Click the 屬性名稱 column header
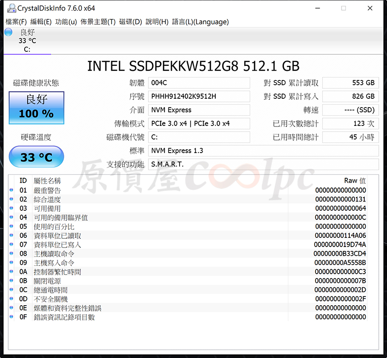This screenshot has width=387, height=358. coord(47,181)
